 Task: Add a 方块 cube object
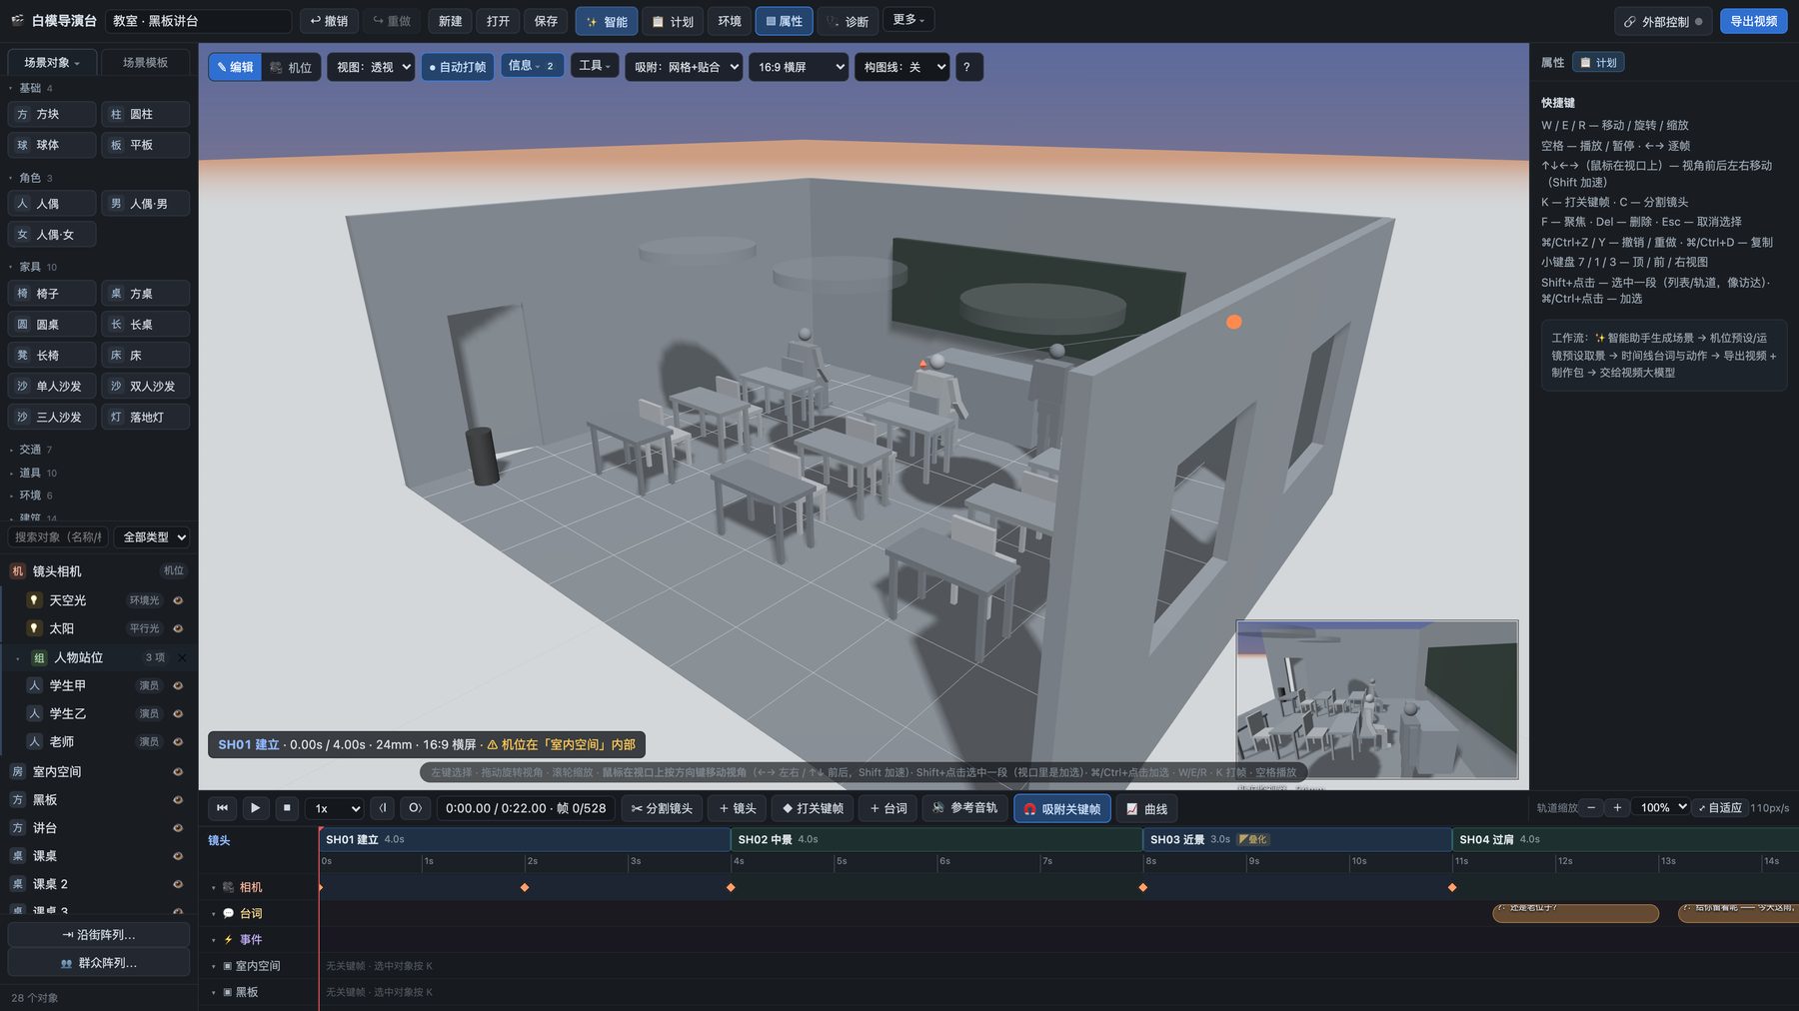coord(52,114)
